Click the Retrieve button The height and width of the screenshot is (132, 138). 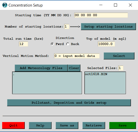(94, 125)
